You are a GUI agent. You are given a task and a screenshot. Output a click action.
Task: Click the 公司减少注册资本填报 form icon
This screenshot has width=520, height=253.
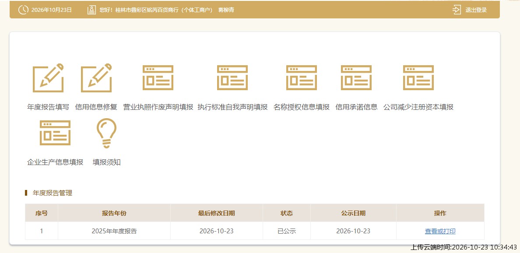pyautogui.click(x=418, y=77)
